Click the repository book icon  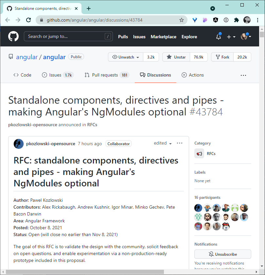[x=11, y=57]
